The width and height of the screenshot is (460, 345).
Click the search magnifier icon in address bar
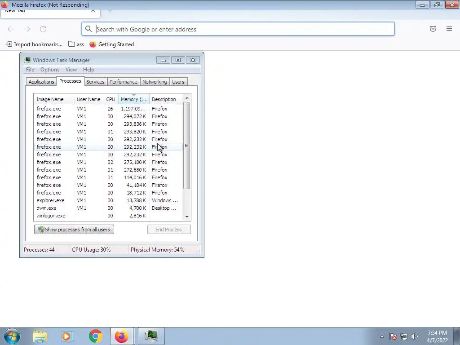pyautogui.click(x=88, y=29)
